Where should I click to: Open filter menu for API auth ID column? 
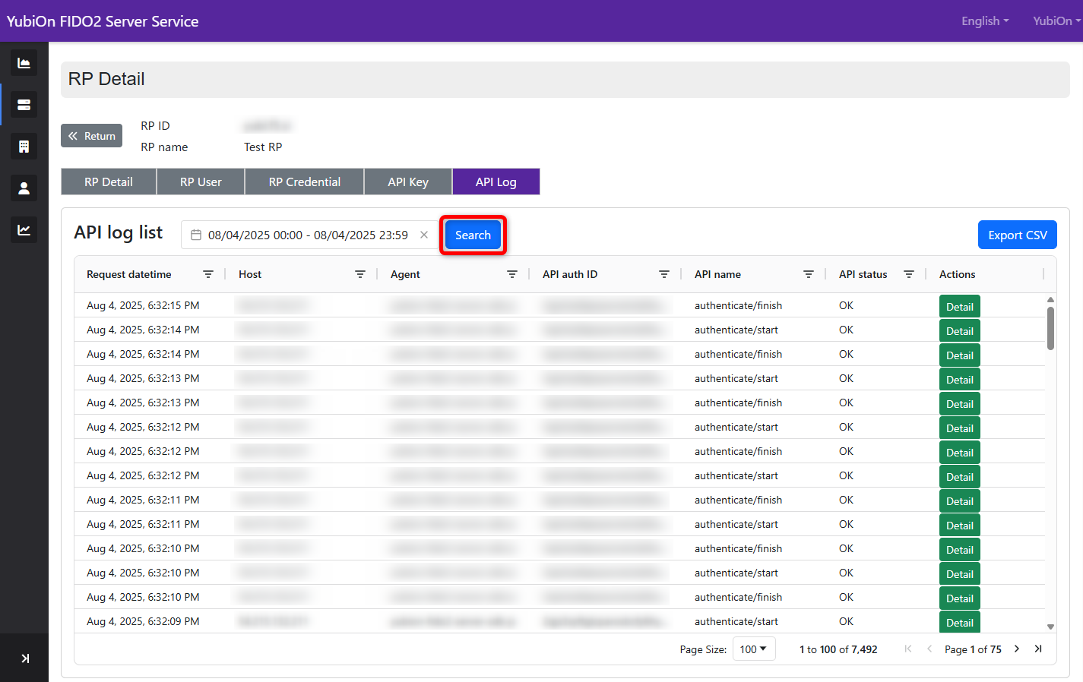[x=664, y=274]
